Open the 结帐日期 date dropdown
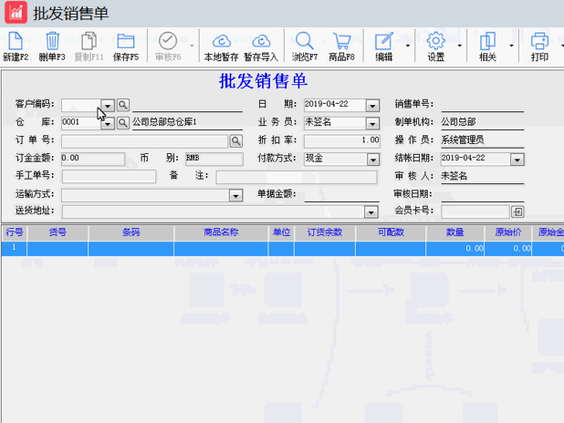 tap(517, 160)
